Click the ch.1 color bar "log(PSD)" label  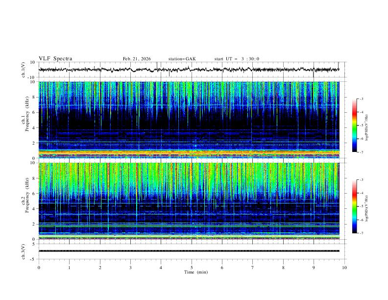pos(367,128)
